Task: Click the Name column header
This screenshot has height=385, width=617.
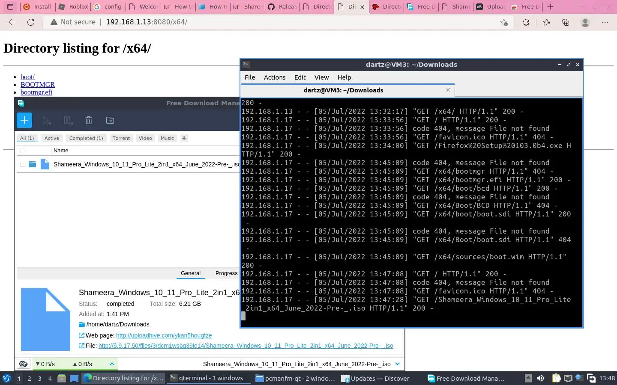Action: tap(61, 151)
